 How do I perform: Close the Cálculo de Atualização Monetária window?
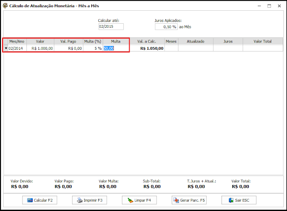tap(279, 6)
